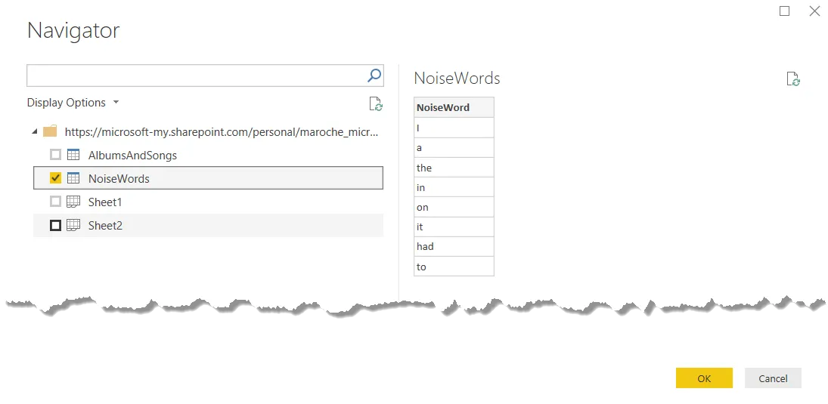Image resolution: width=828 pixels, height=404 pixels.
Task: Click the preview cell containing 'had'
Action: [454, 246]
